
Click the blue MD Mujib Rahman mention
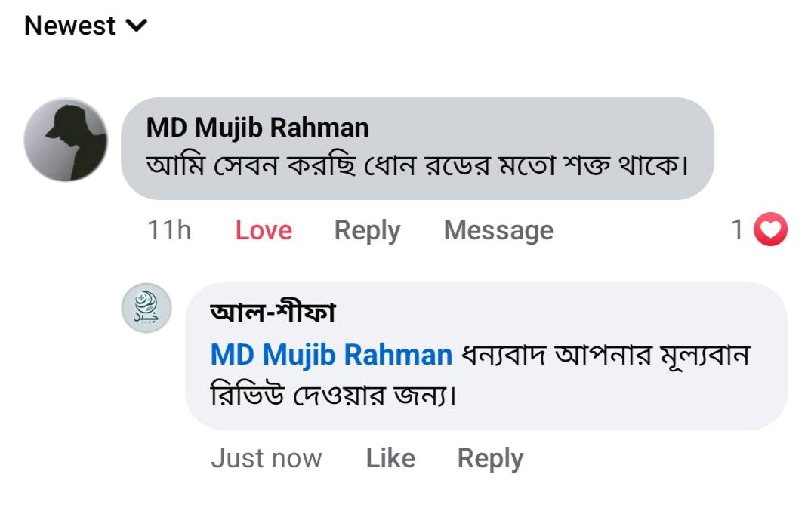click(x=331, y=354)
